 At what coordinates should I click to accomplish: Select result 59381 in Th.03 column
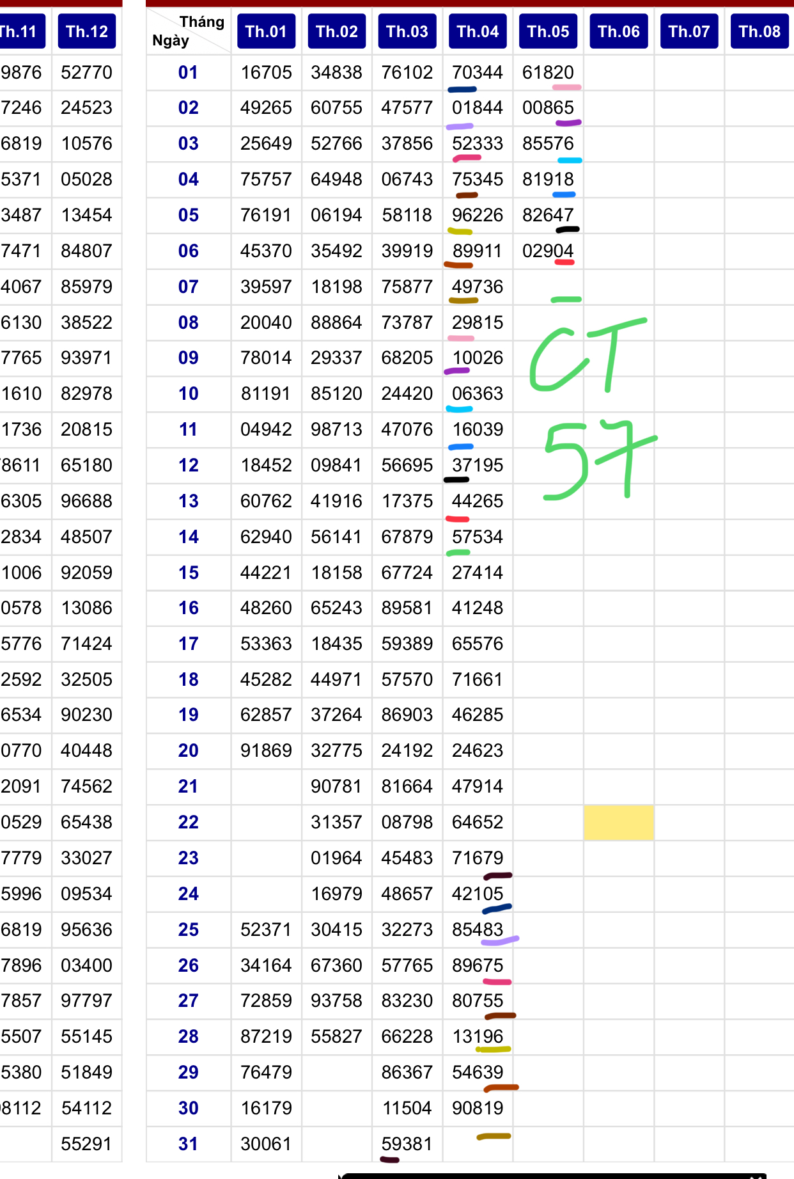coord(407,1144)
